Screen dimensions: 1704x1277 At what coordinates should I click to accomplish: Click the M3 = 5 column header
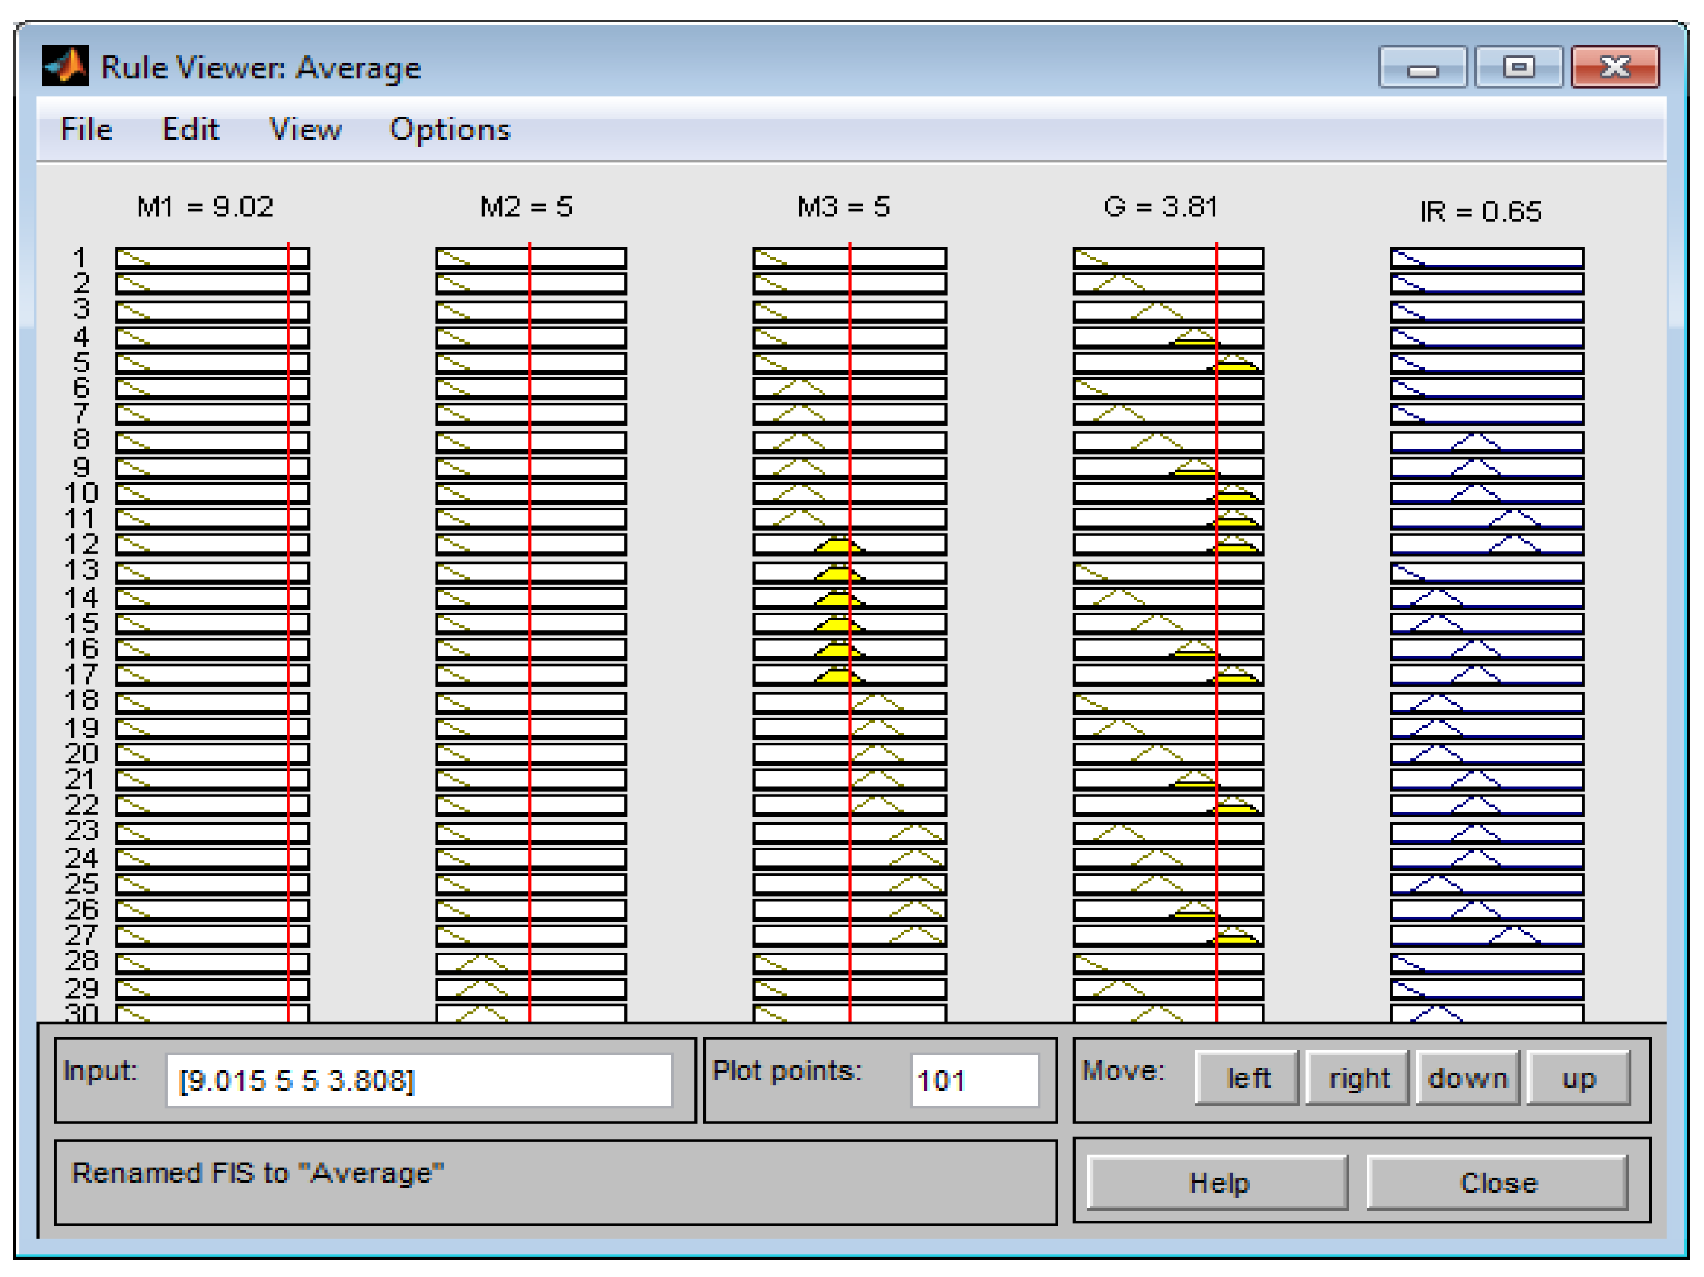[843, 207]
